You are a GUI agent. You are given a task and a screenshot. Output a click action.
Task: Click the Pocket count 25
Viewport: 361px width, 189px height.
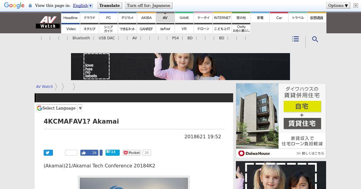tap(147, 153)
